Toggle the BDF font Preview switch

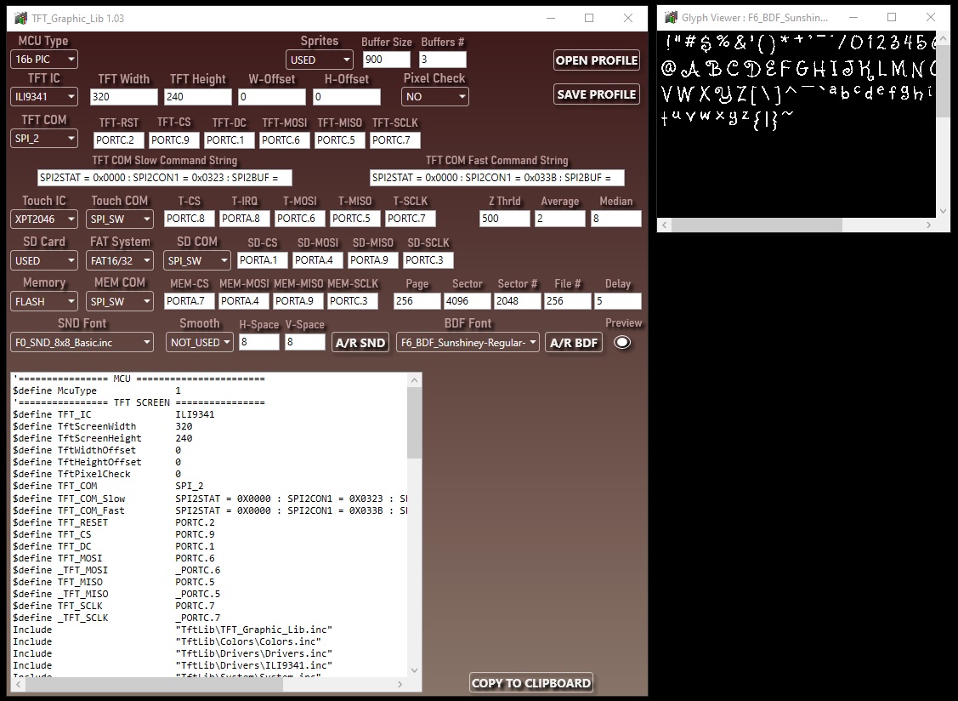(x=622, y=342)
